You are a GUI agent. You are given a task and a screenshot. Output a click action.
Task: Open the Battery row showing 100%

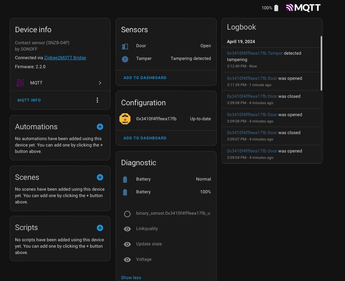(x=166, y=192)
